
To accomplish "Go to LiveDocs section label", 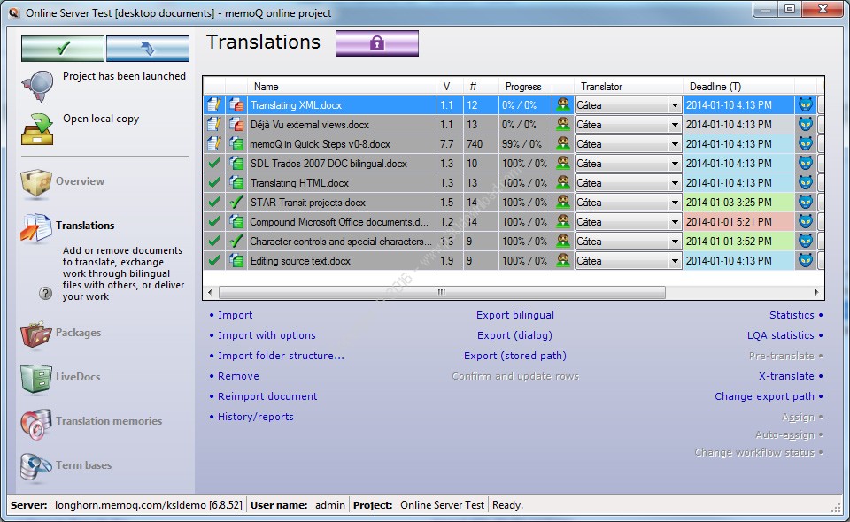I will pyautogui.click(x=78, y=377).
